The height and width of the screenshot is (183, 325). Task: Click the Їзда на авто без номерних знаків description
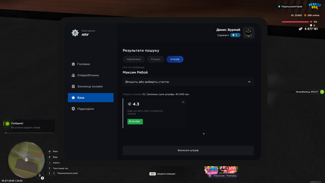point(145,112)
